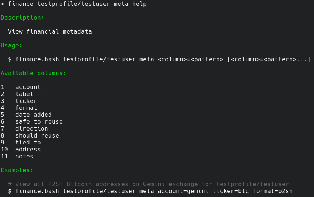This screenshot has height=197, width=314.
Task: Click the 'address' column entry
Action: click(x=28, y=150)
